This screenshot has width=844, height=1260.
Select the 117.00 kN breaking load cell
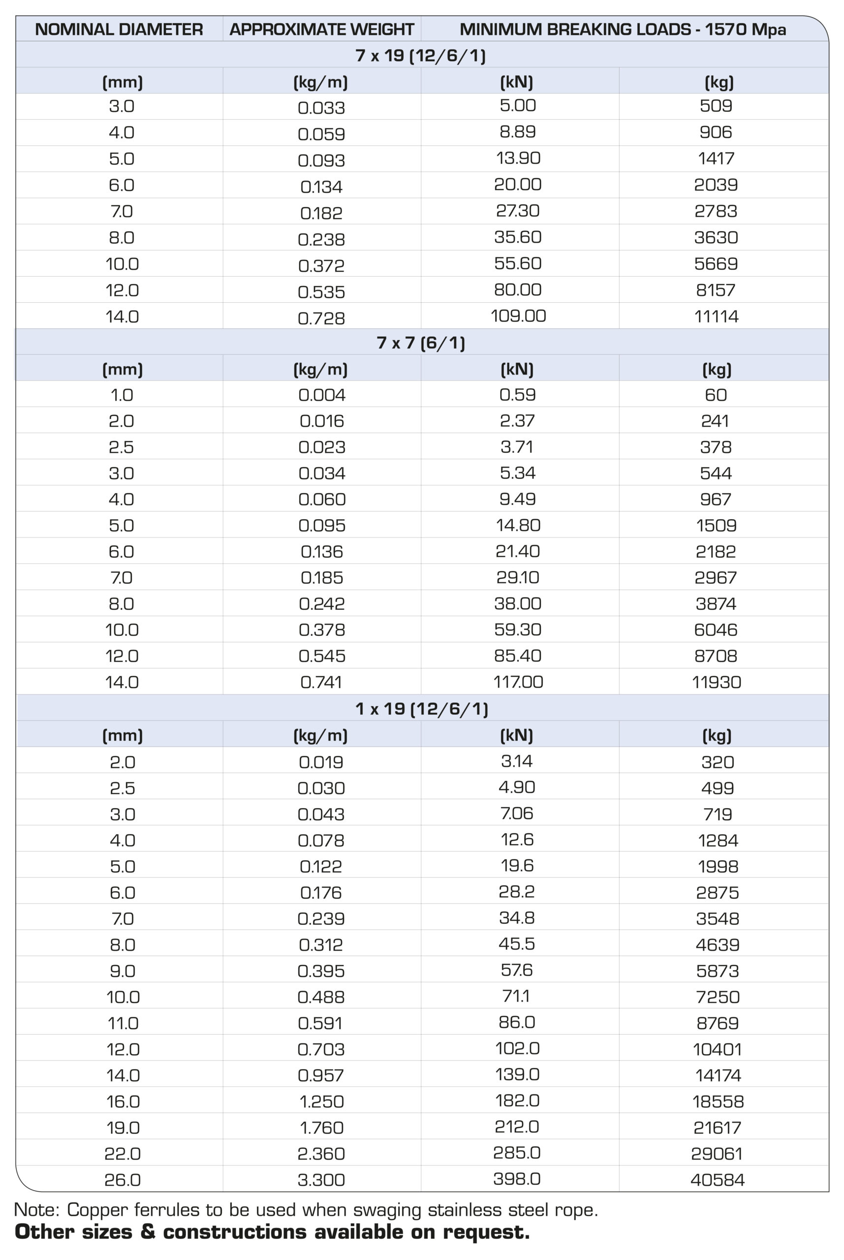pos(518,682)
